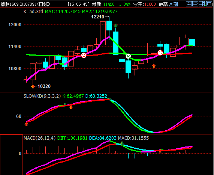Image resolution: width=214 pixels, height=175 pixels.
Task: Open the 周期 period link
Action: (x=174, y=4)
